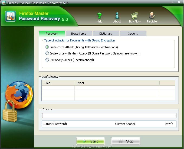
Task: Start the password recovery
Action: [90, 141]
